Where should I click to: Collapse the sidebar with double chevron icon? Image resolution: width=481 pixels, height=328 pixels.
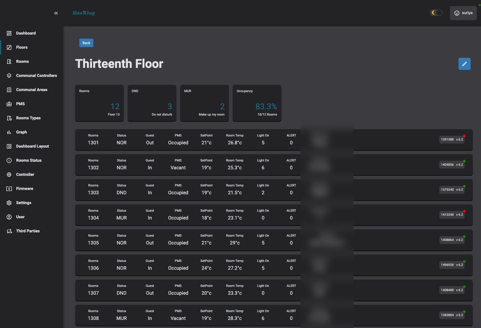pyautogui.click(x=56, y=13)
